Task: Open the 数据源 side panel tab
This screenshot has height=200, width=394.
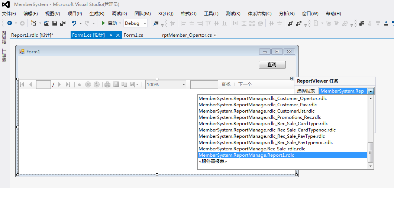Action: [4, 37]
